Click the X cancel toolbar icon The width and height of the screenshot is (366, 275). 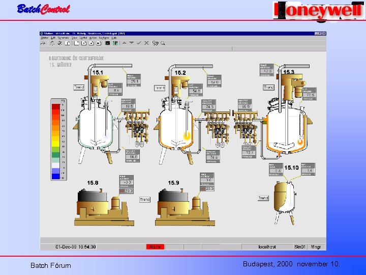(x=146, y=43)
